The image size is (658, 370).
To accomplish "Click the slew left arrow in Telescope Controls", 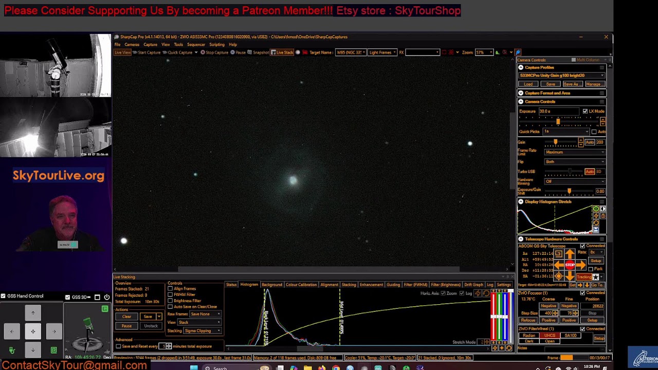I will (559, 265).
